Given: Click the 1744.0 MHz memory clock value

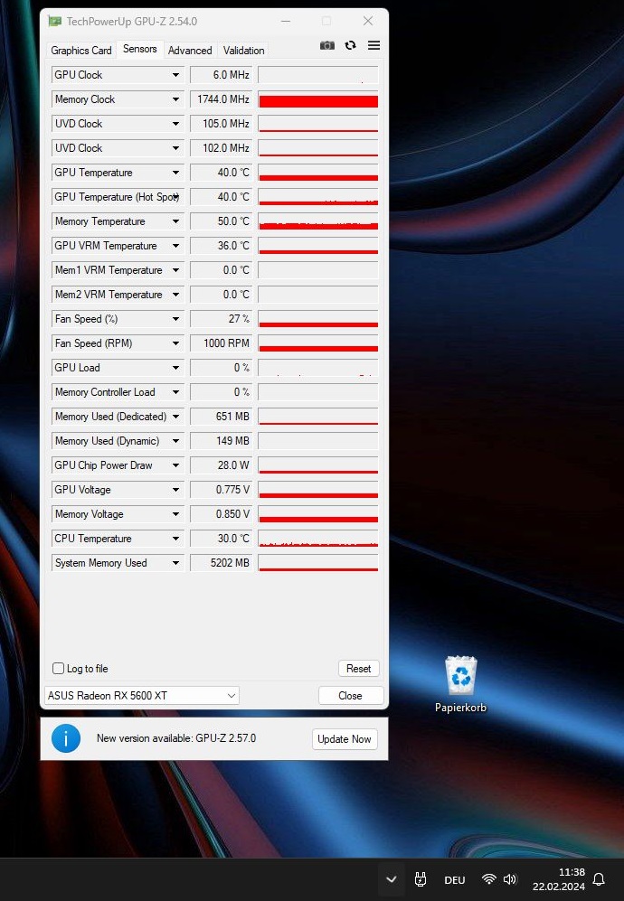Looking at the screenshot, I should pyautogui.click(x=222, y=99).
